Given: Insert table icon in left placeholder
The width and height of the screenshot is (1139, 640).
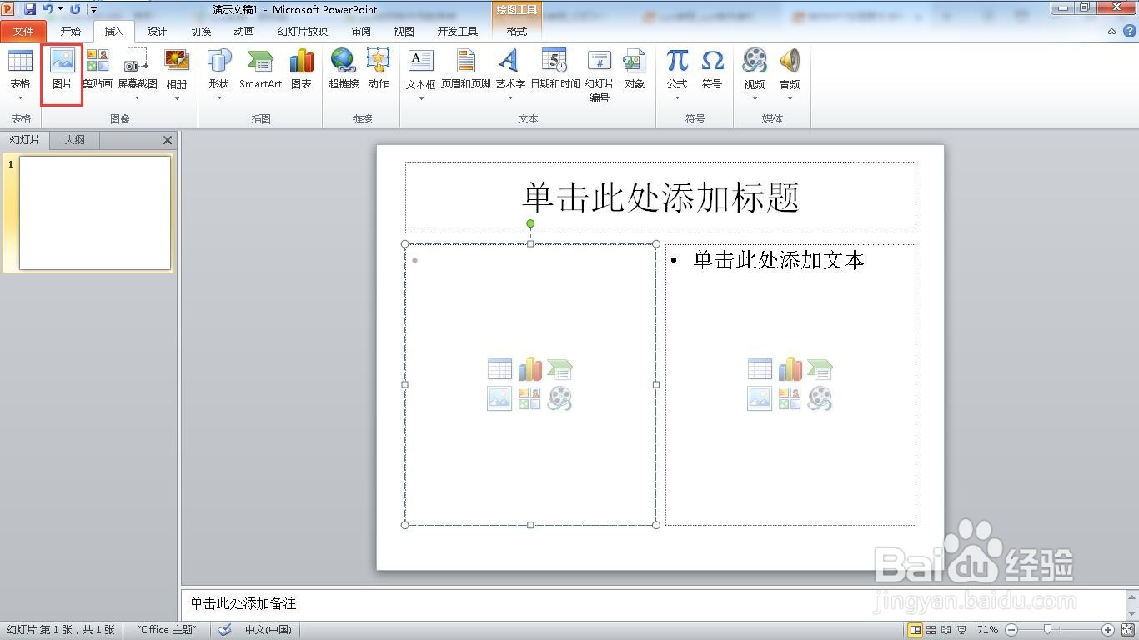Looking at the screenshot, I should coord(499,369).
